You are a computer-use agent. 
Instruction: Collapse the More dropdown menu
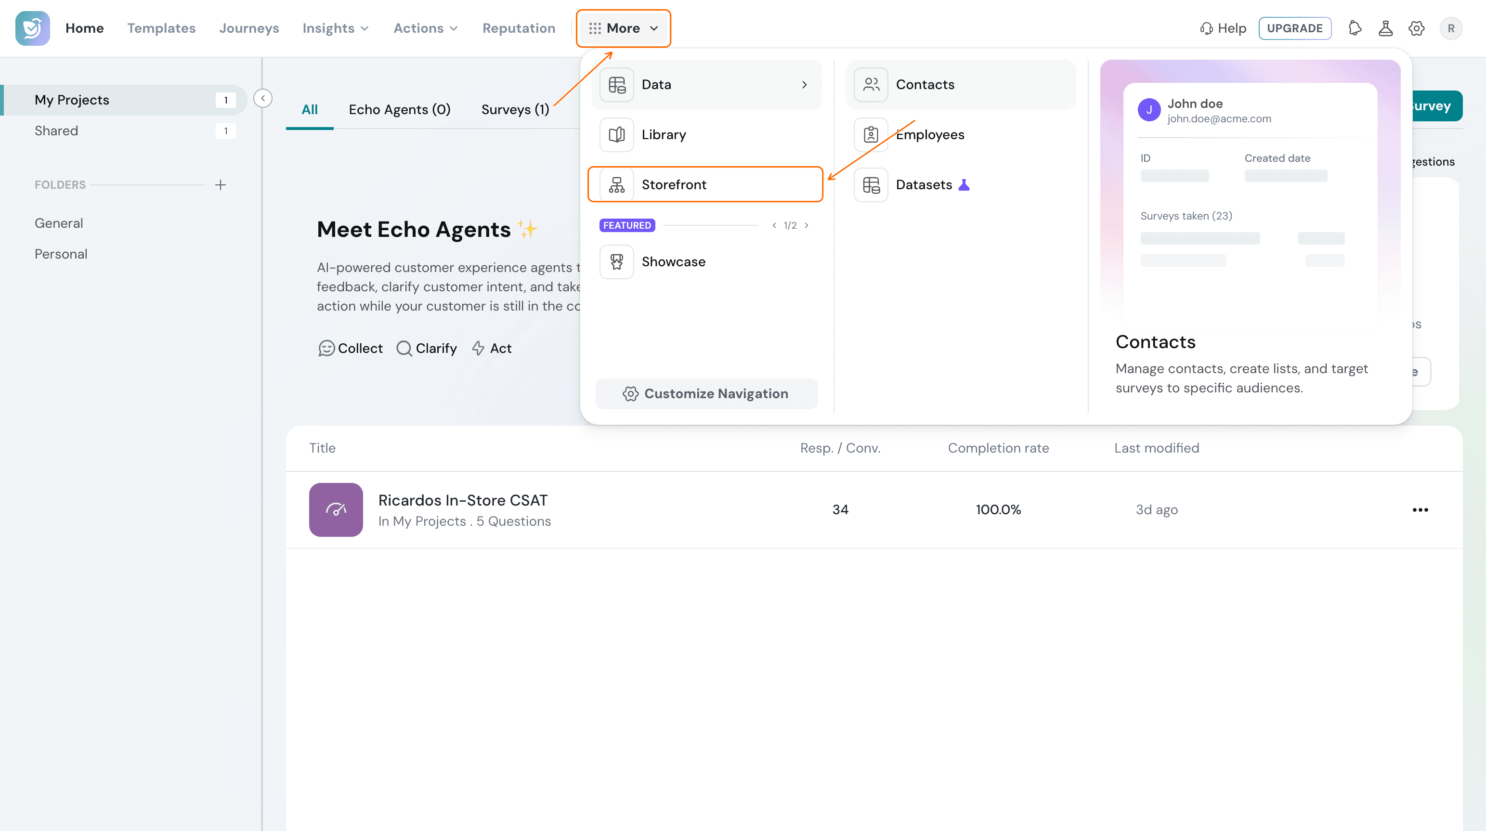pos(624,28)
